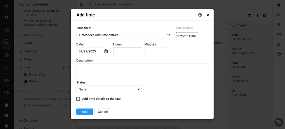Viewport: 285px width, 129px height.
Task: Focus the Minutes input field
Action: click(x=158, y=51)
